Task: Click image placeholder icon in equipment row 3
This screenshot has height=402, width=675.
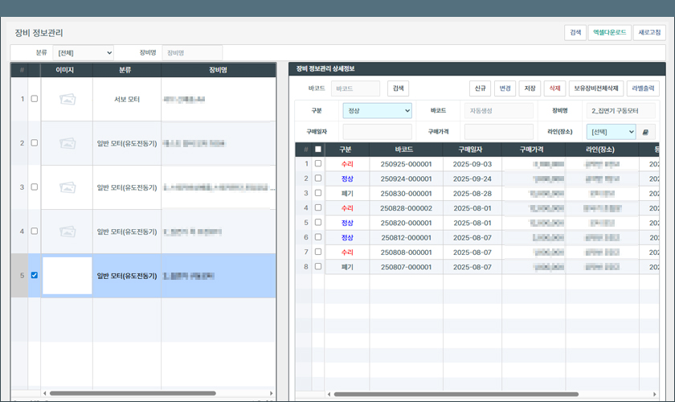Action: pyautogui.click(x=67, y=187)
